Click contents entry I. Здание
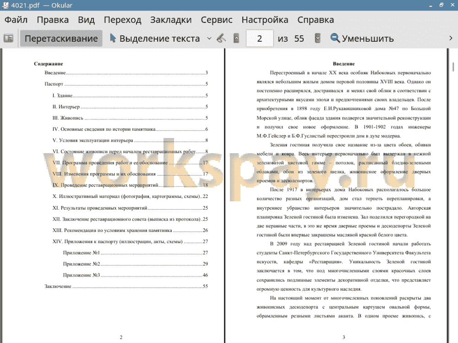 pyautogui.click(x=130, y=96)
